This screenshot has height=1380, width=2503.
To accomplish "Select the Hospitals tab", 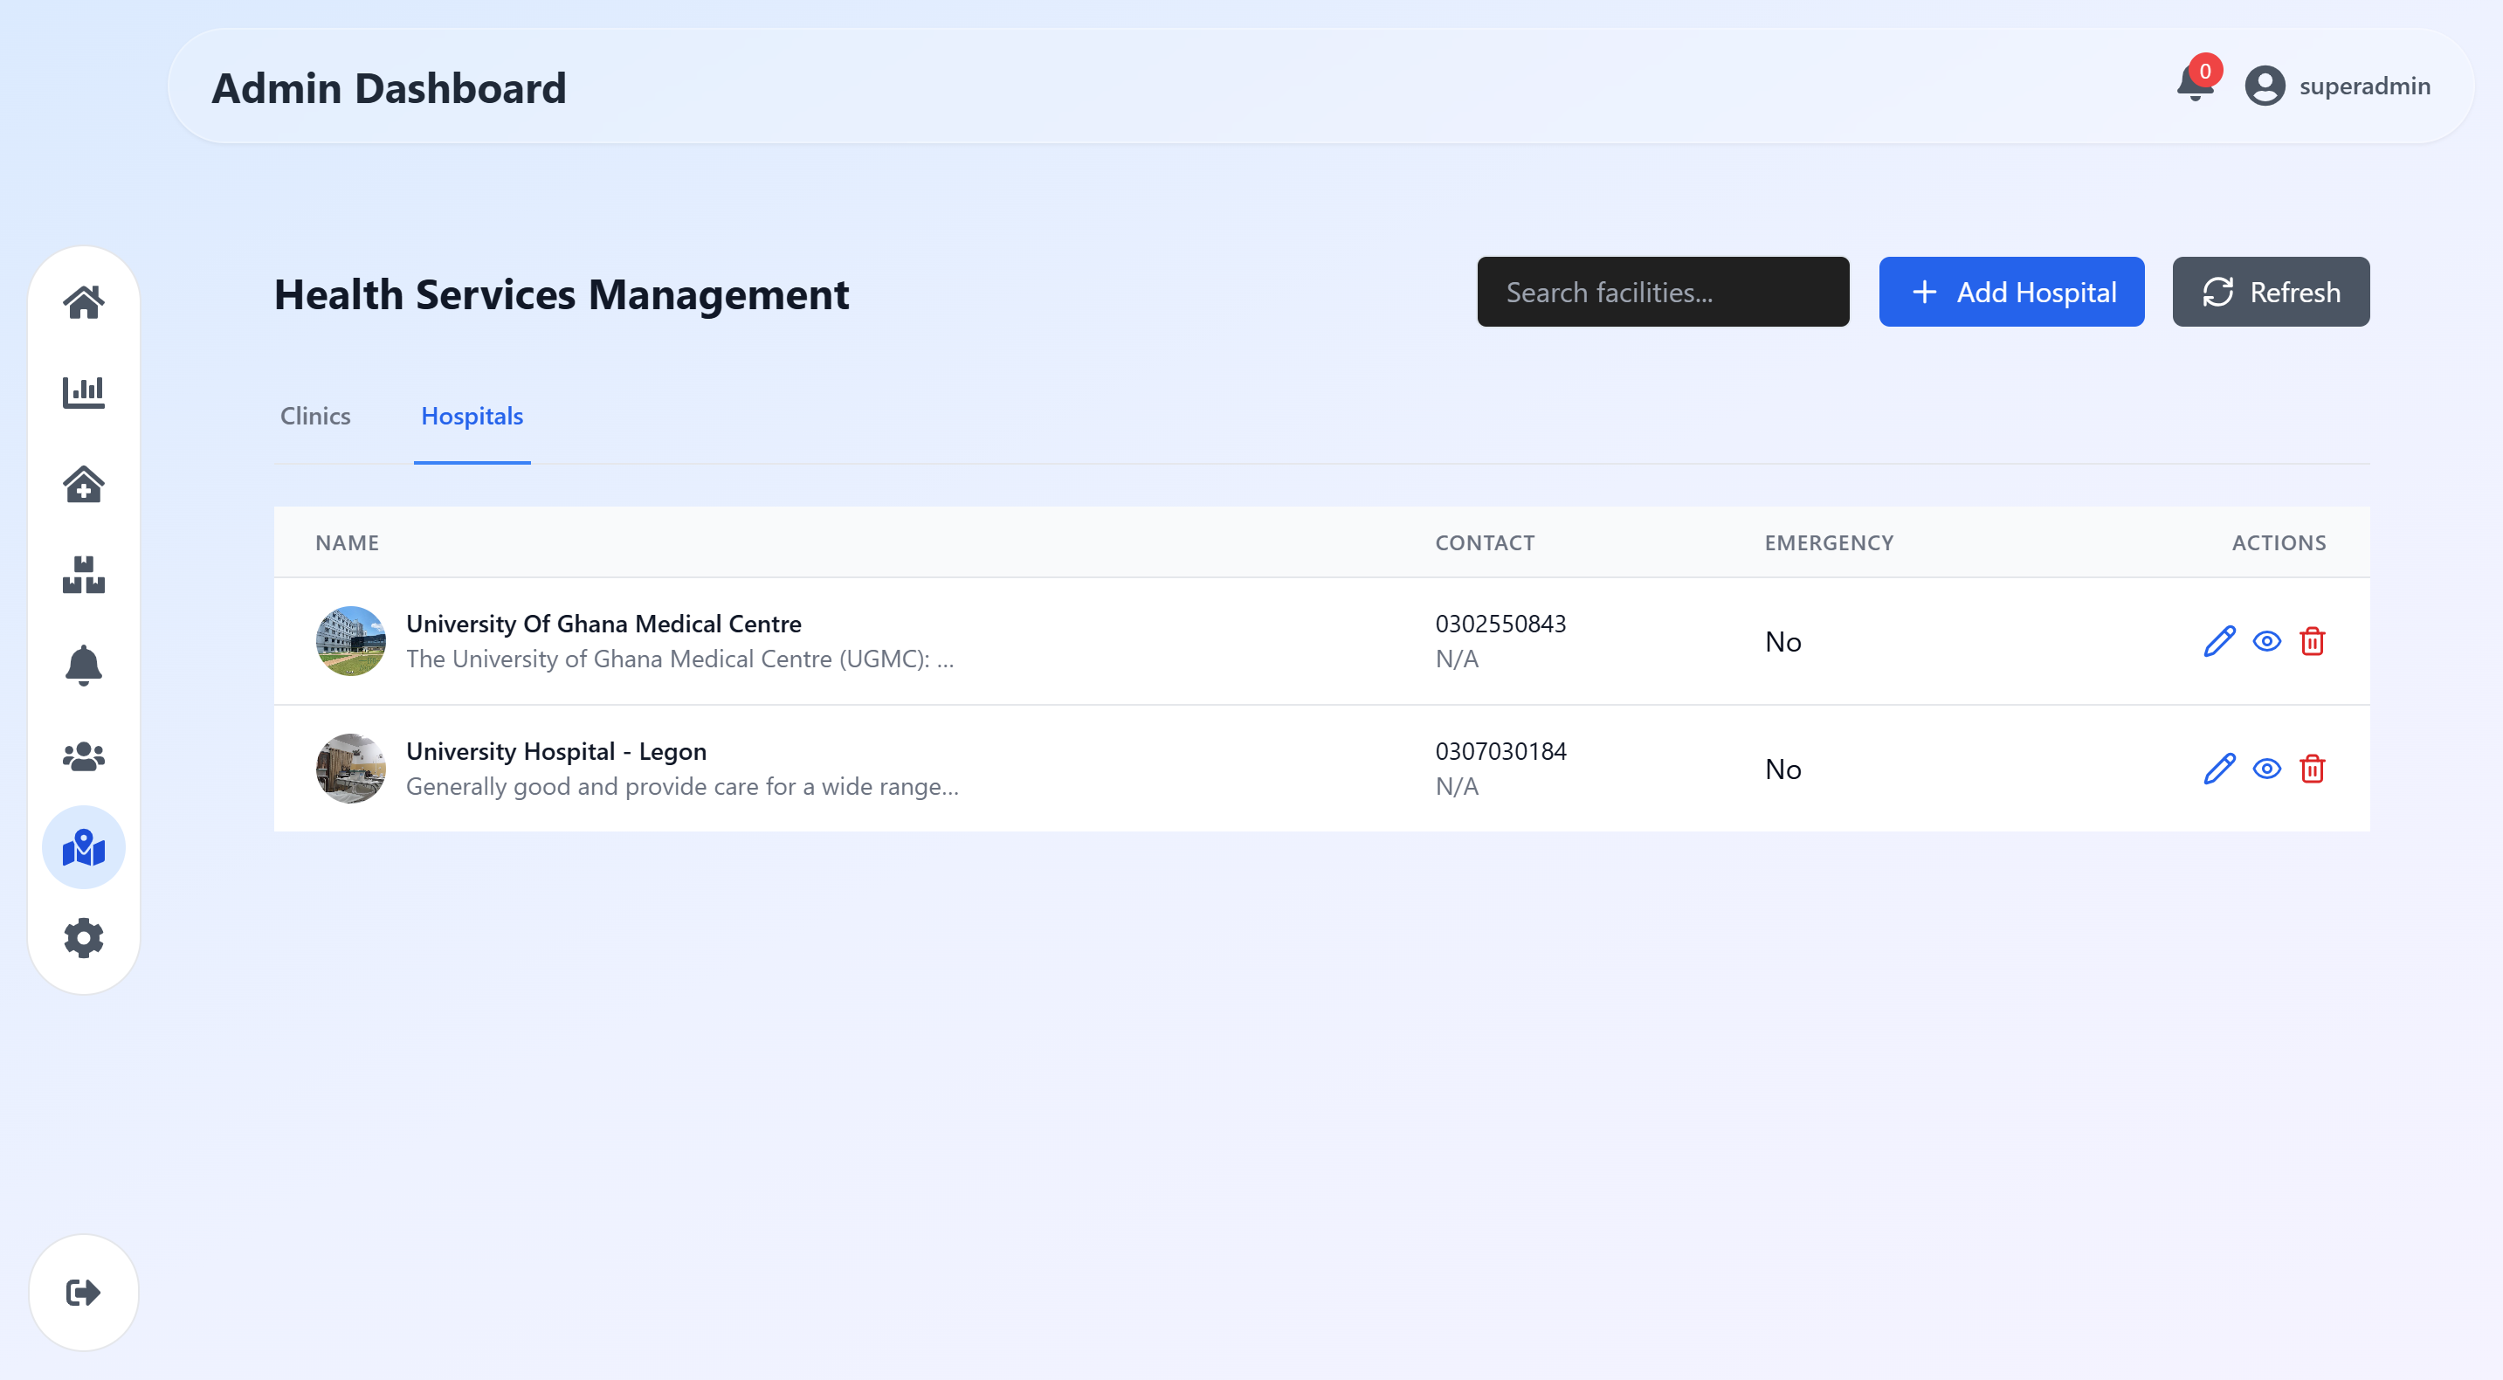I will click(472, 416).
